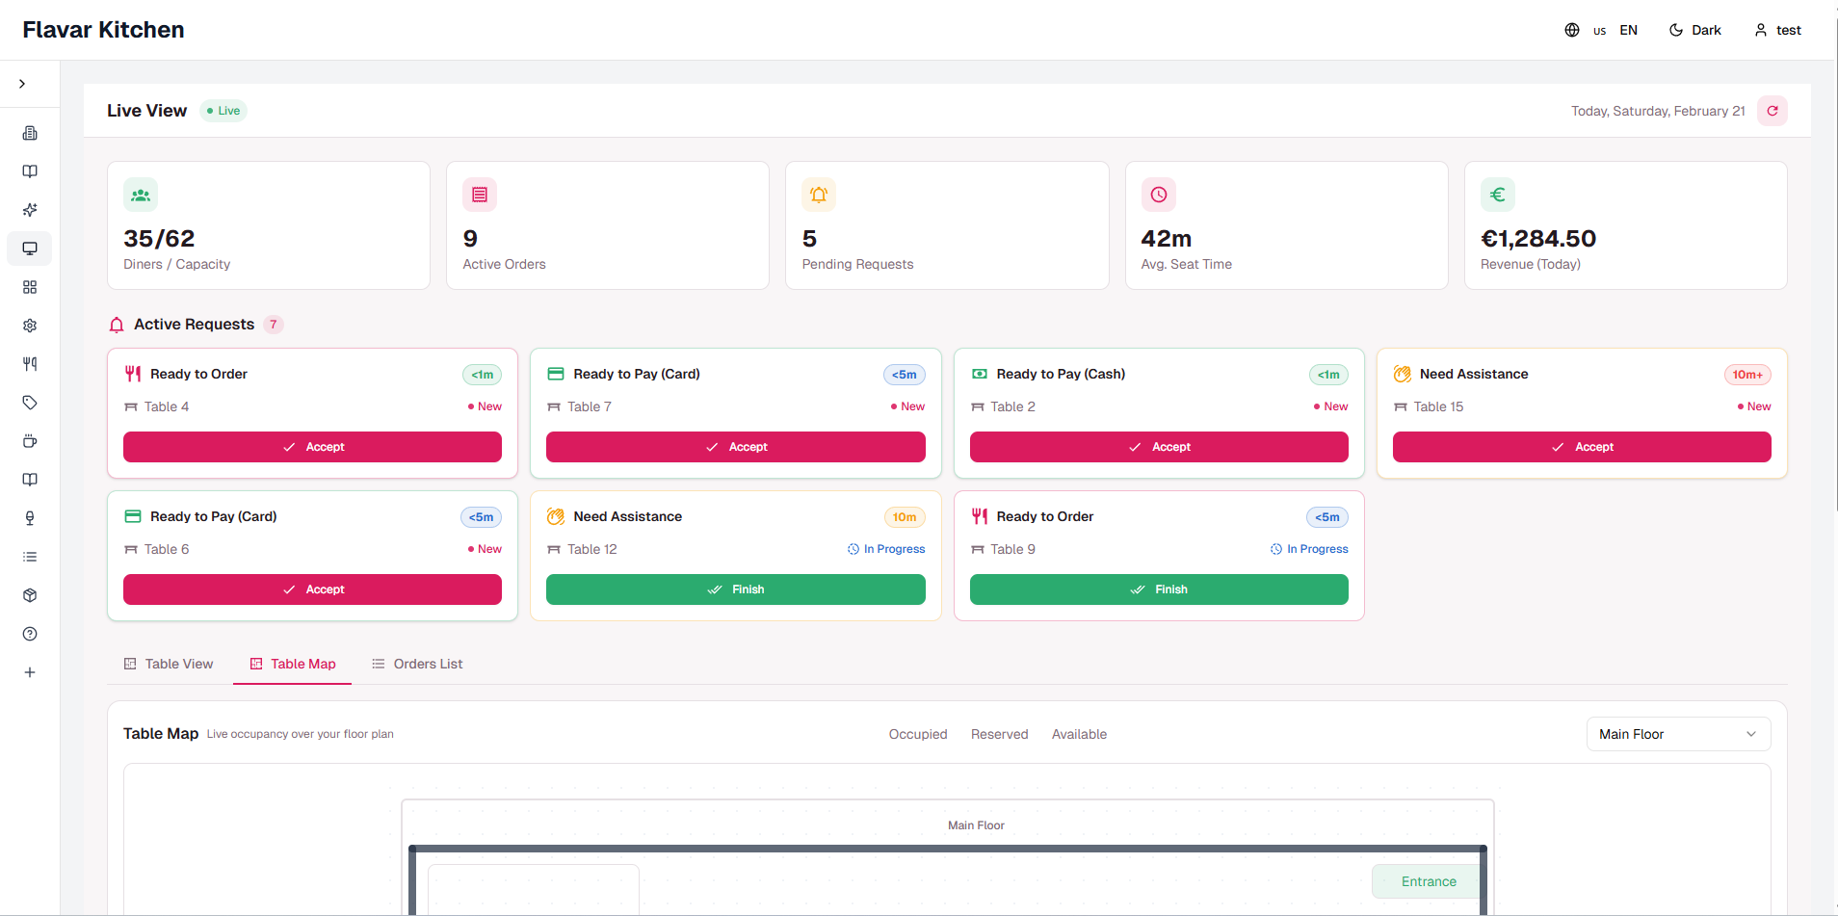This screenshot has width=1838, height=916.
Task: Expand the collapsed sidebar with the chevron
Action: [x=21, y=83]
